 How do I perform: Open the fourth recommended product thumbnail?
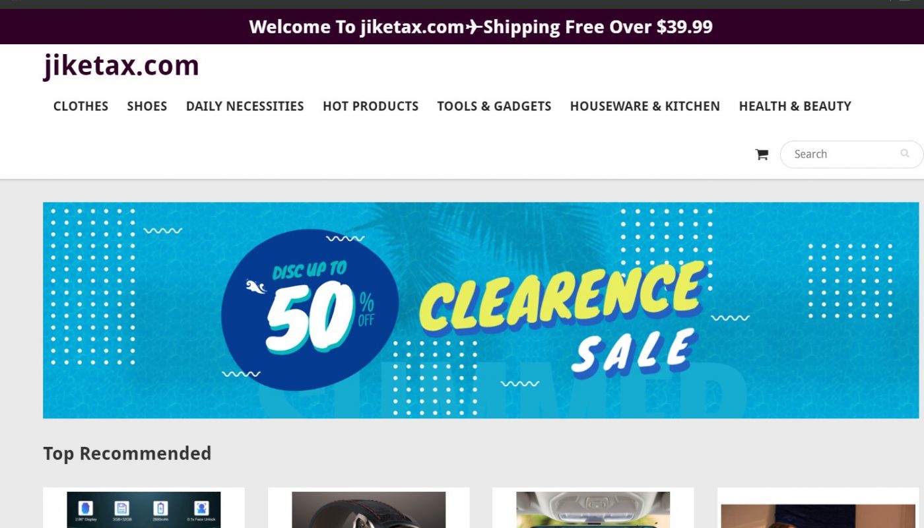click(818, 515)
